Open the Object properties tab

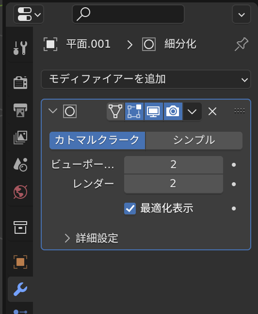point(20,262)
